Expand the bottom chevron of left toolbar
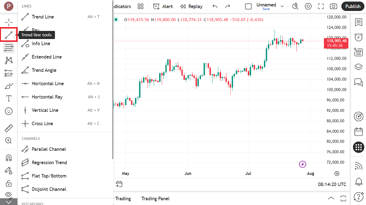 point(9,202)
